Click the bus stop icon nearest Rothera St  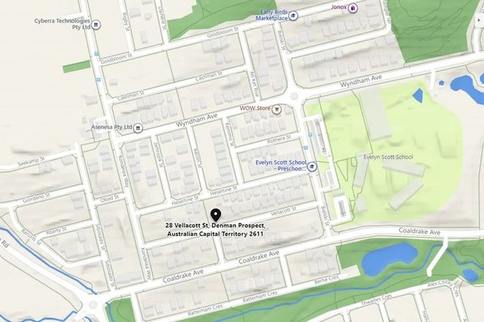pyautogui.click(x=310, y=135)
